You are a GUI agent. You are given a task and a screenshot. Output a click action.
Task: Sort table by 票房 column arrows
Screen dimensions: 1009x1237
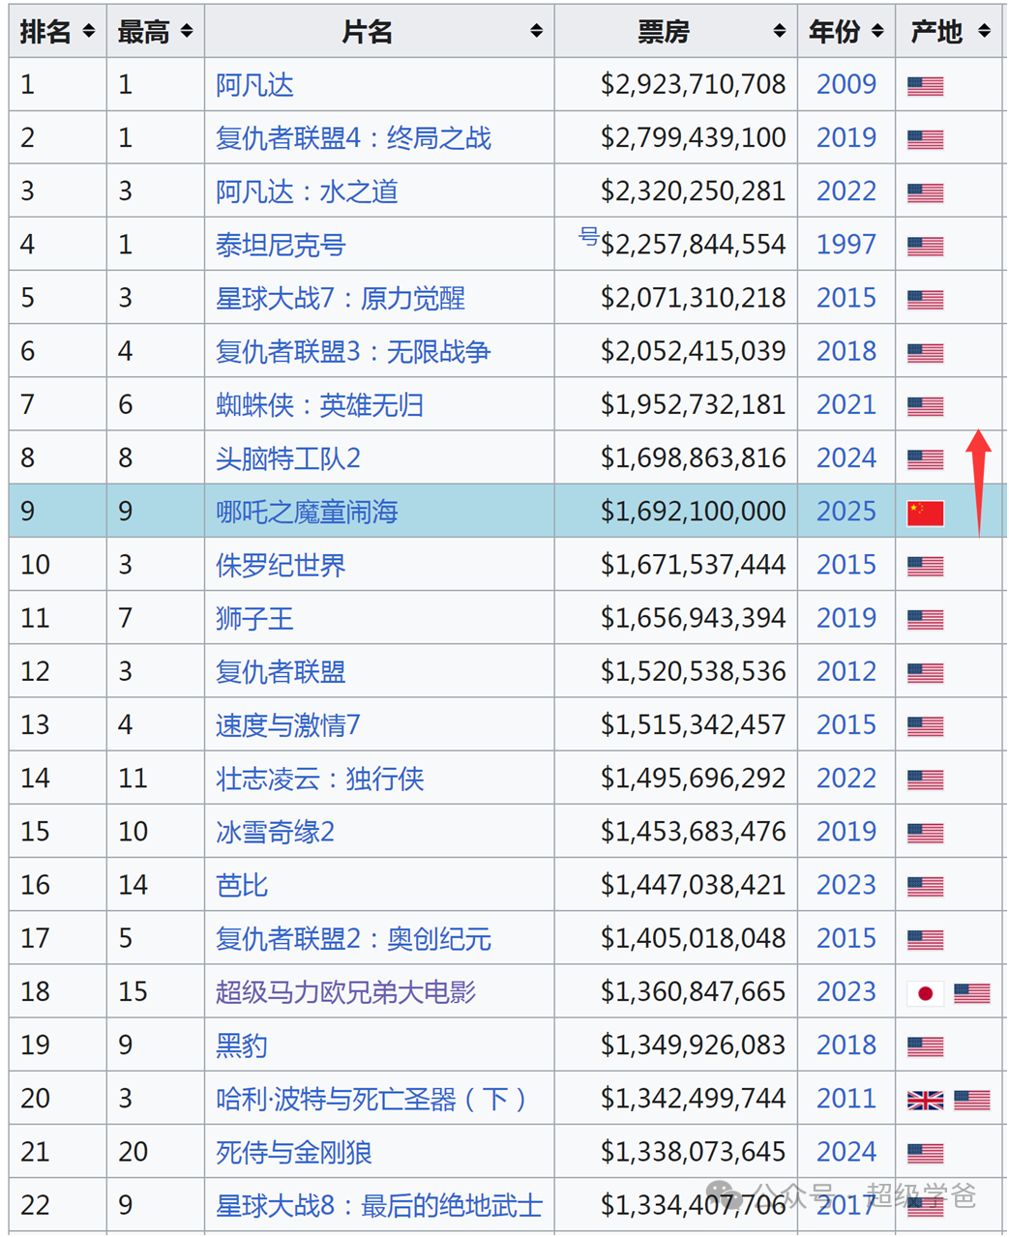pos(779,32)
